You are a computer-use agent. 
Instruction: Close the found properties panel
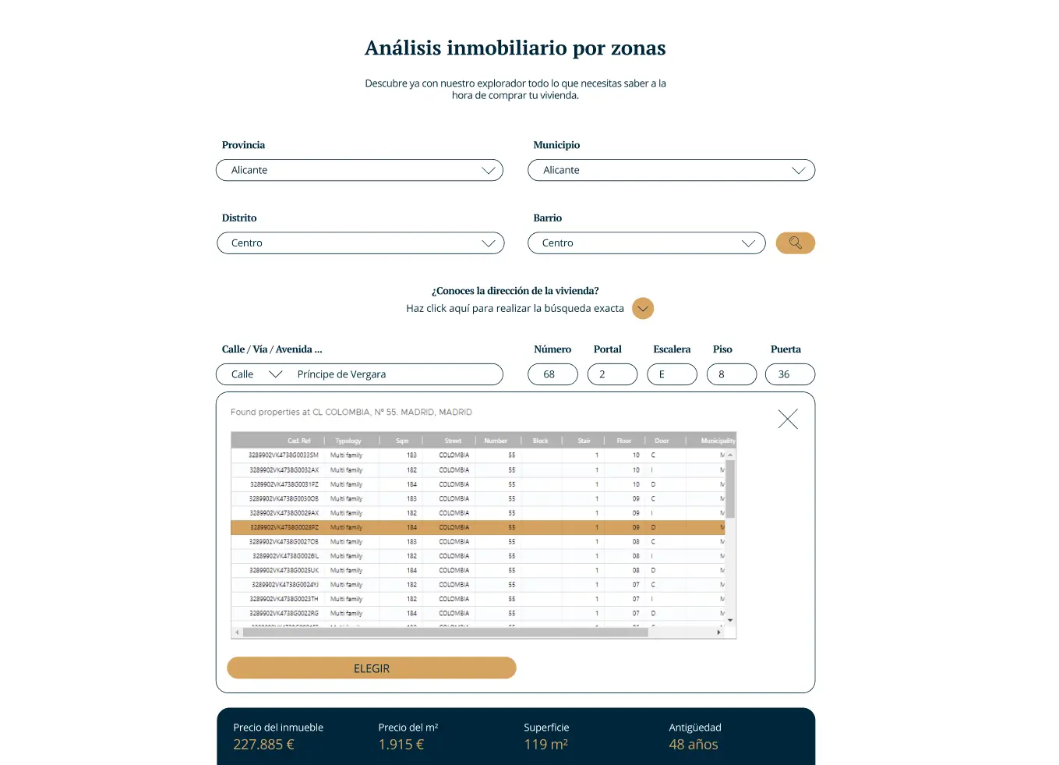point(788,420)
